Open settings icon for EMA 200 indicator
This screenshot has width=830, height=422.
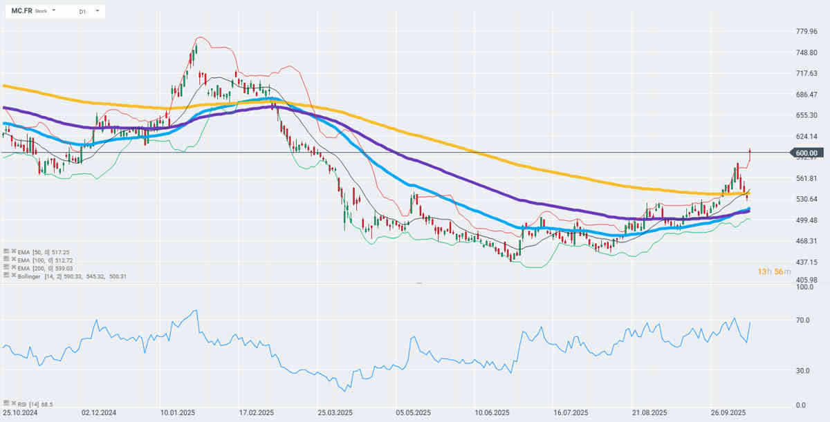click(x=6, y=267)
